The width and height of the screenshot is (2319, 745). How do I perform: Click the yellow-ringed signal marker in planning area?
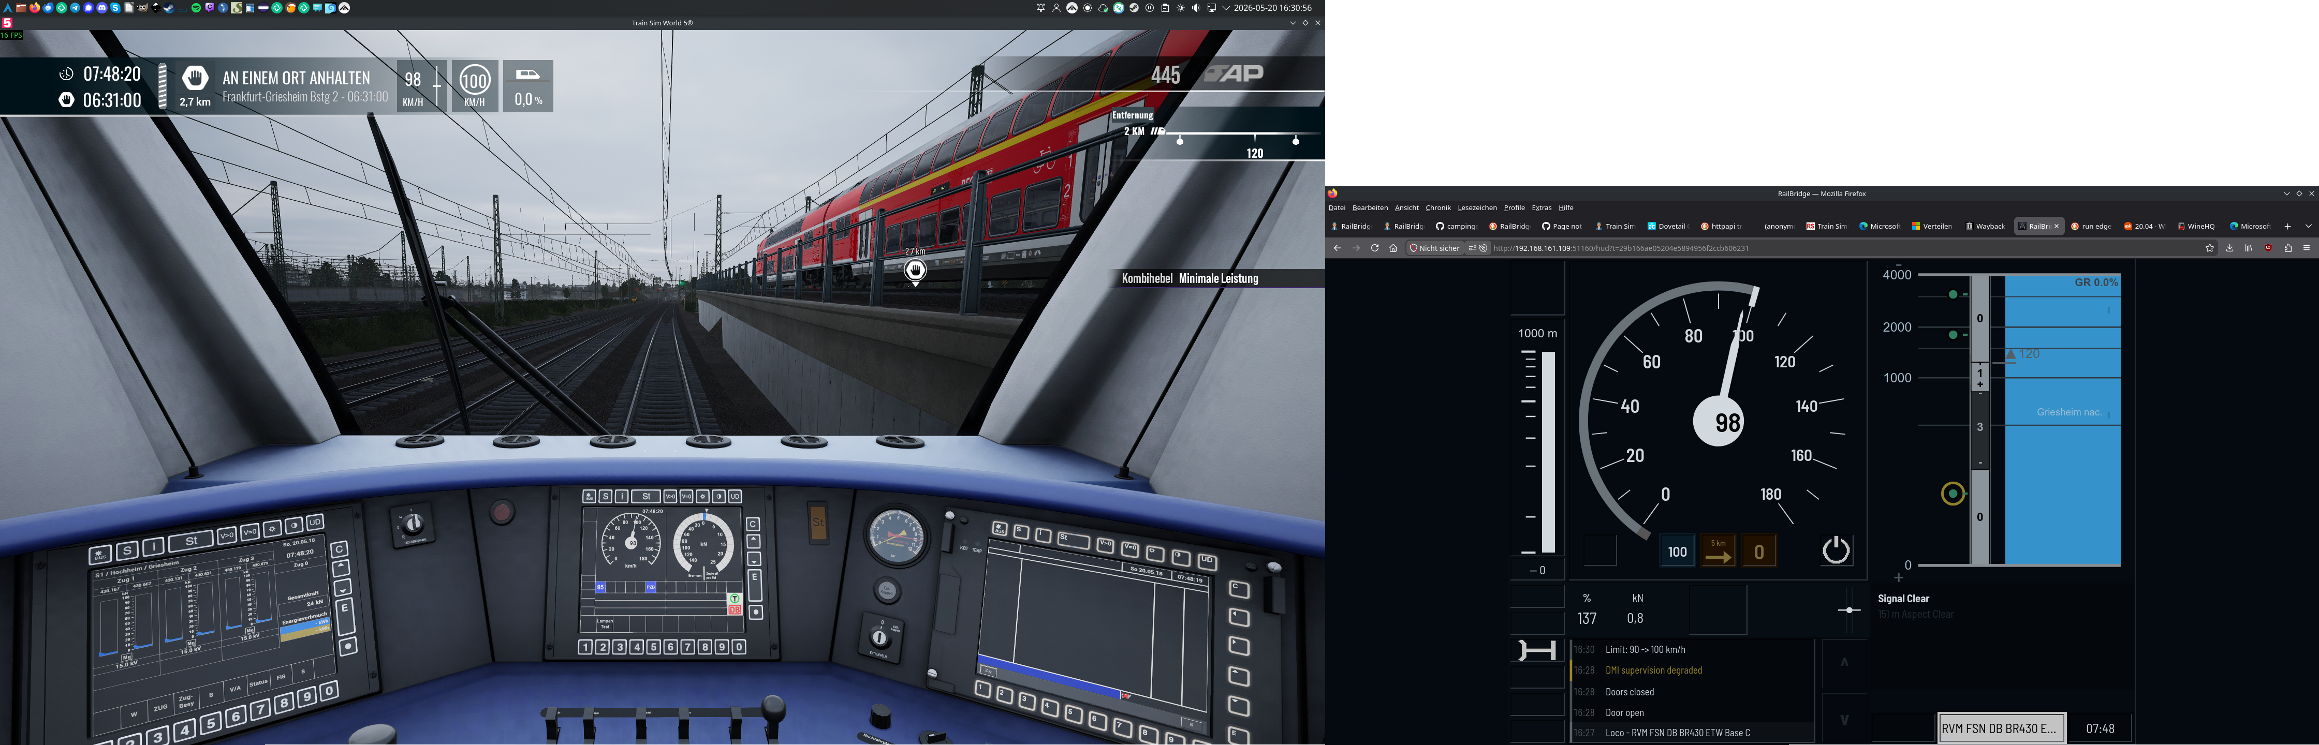click(1953, 493)
